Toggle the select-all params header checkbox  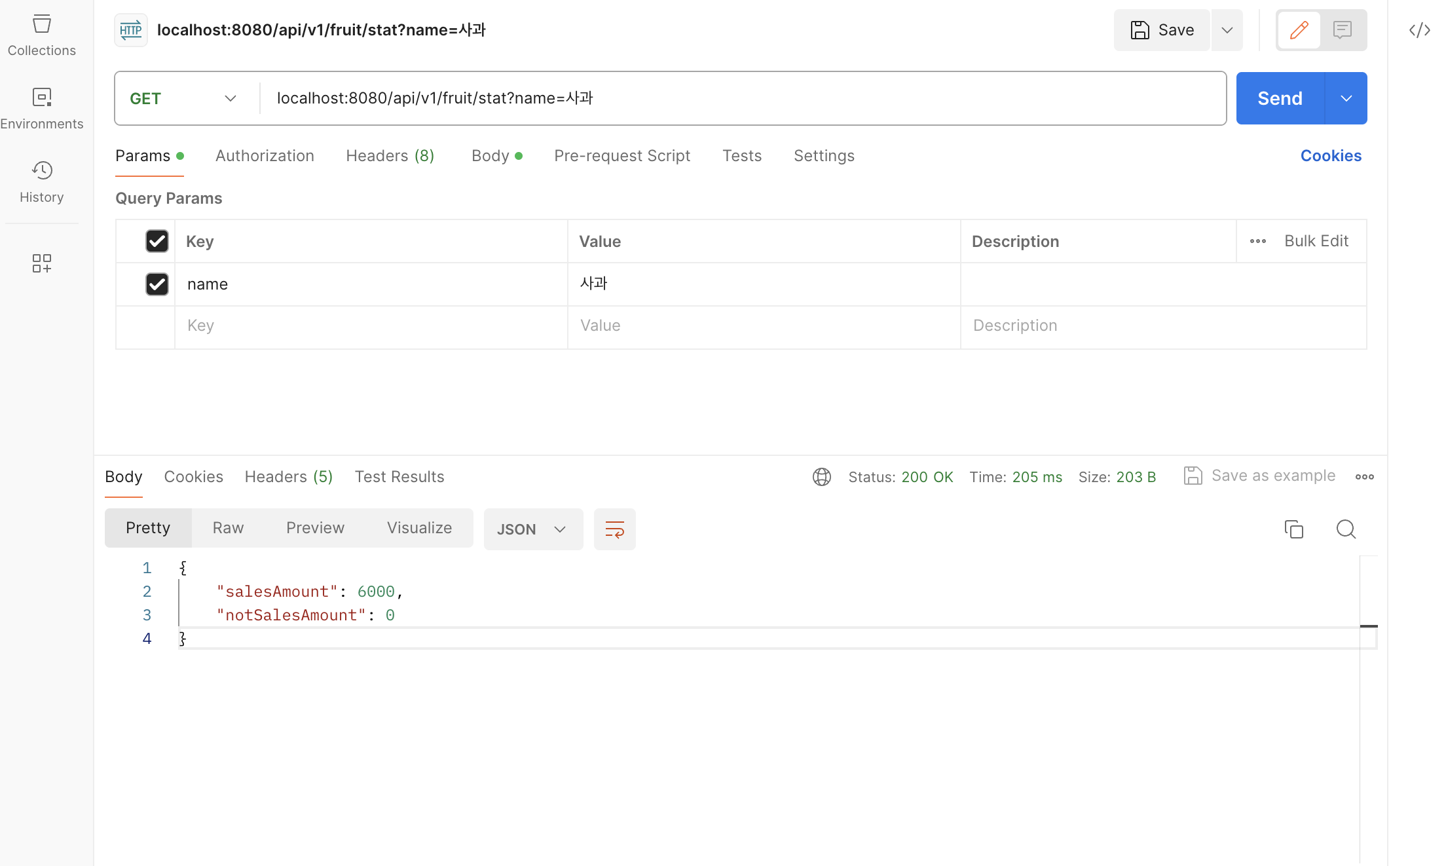pyautogui.click(x=157, y=241)
